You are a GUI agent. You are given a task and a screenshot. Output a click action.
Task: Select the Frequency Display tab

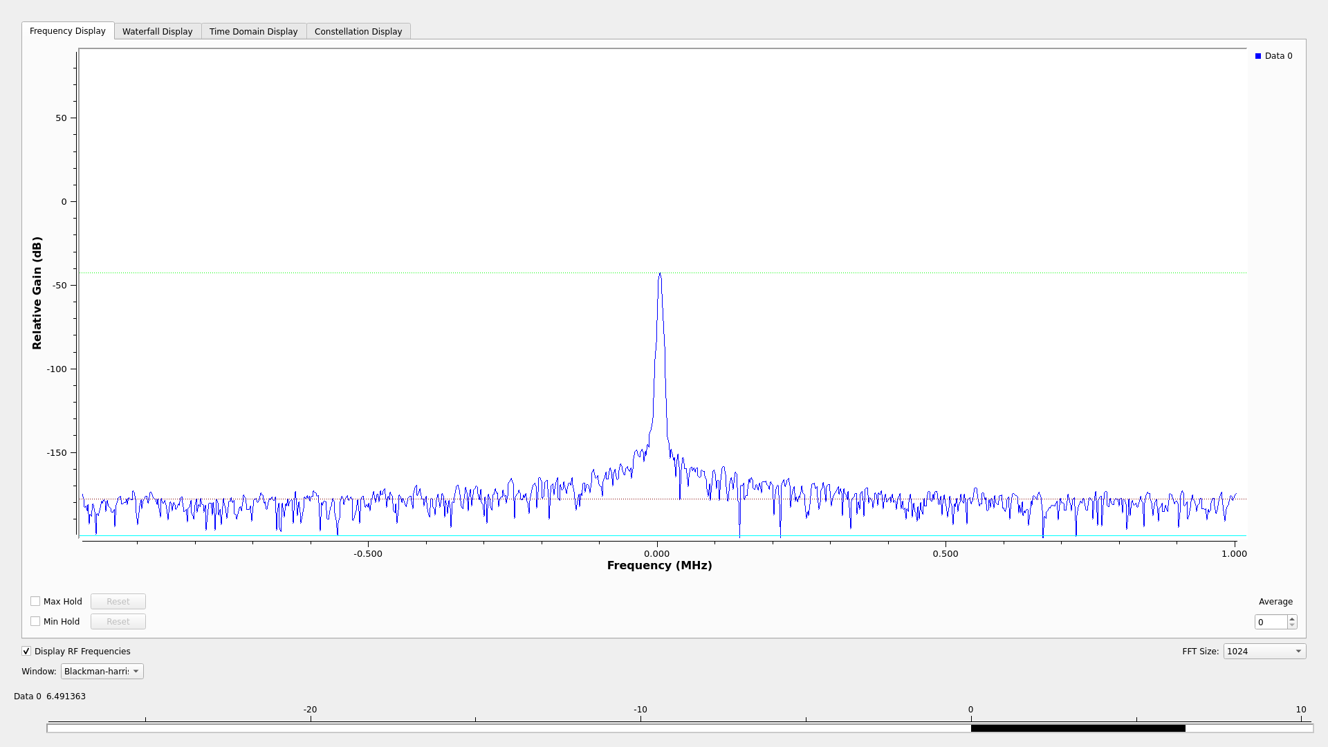67,31
